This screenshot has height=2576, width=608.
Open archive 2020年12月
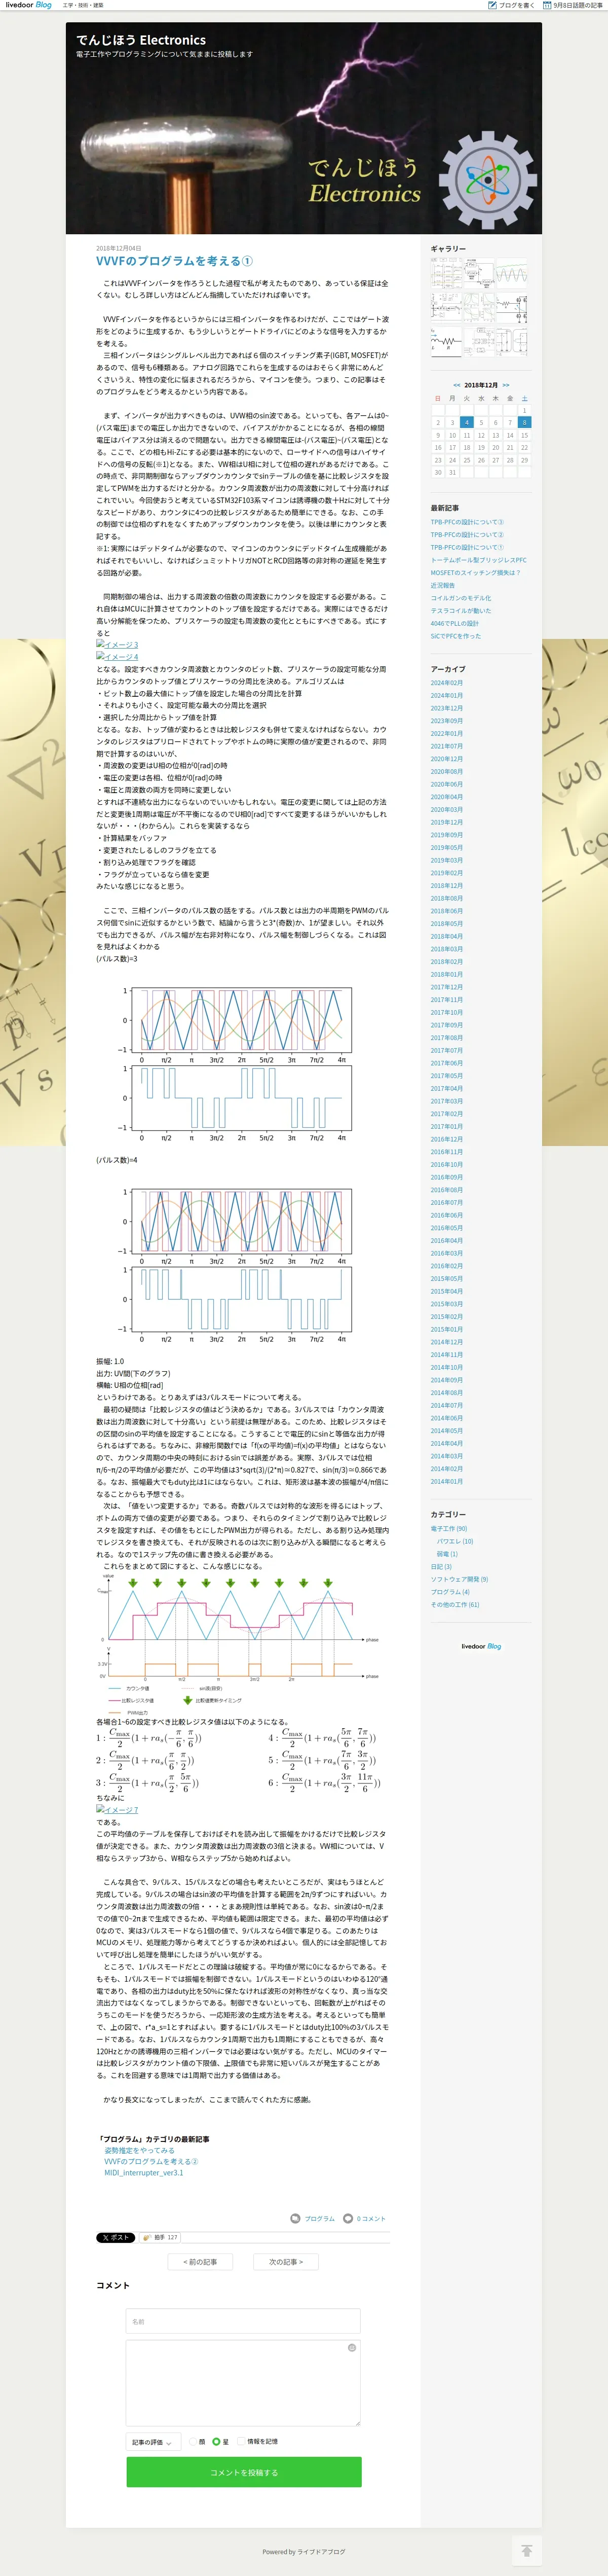pos(446,759)
